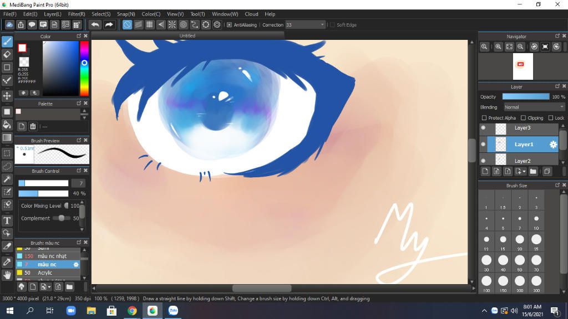
Task: Click the Redo arrow in toolbar
Action: click(x=109, y=24)
